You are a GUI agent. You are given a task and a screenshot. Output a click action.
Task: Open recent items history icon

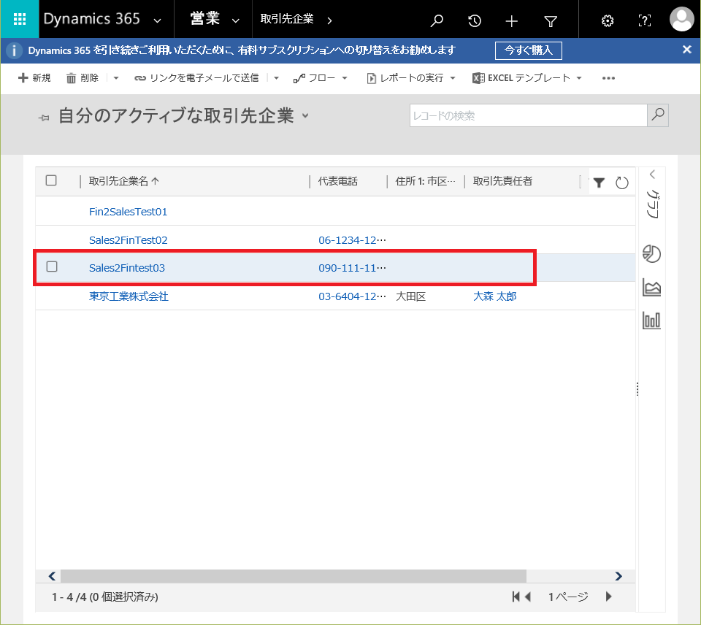click(x=475, y=20)
